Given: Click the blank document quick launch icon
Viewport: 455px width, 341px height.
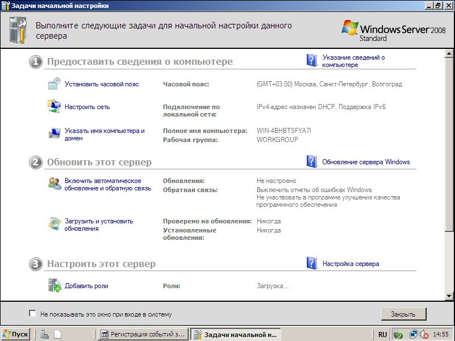Looking at the screenshot, I should tap(58, 334).
